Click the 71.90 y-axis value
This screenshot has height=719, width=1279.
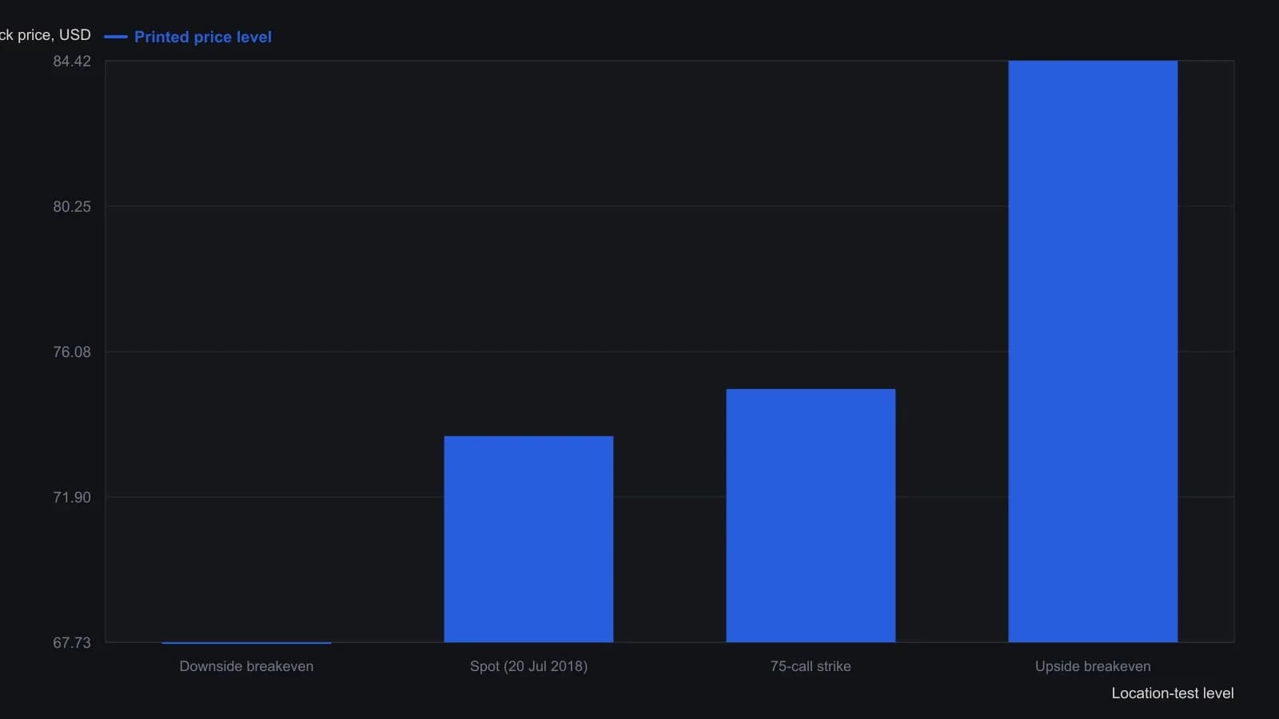point(72,498)
